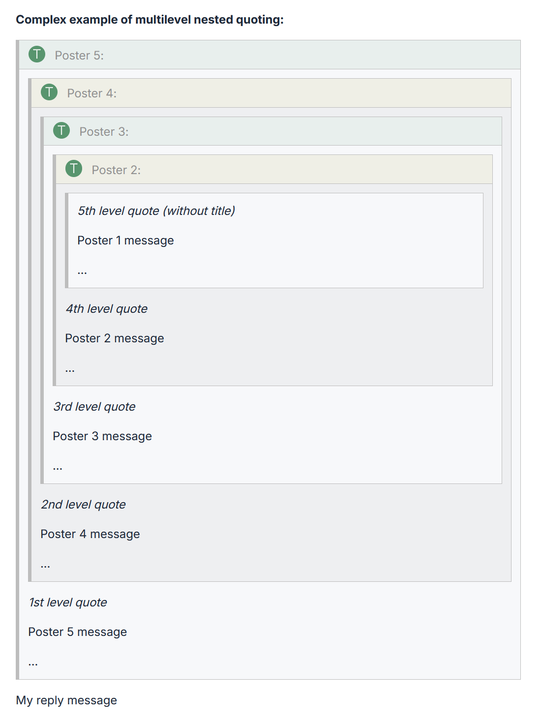Click the "My reply message" text
Screen dimensions: 541x722
66,700
